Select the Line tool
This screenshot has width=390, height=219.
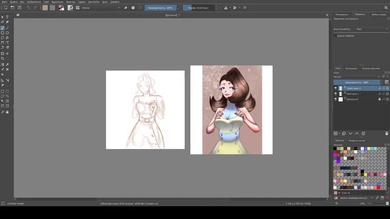click(7, 28)
